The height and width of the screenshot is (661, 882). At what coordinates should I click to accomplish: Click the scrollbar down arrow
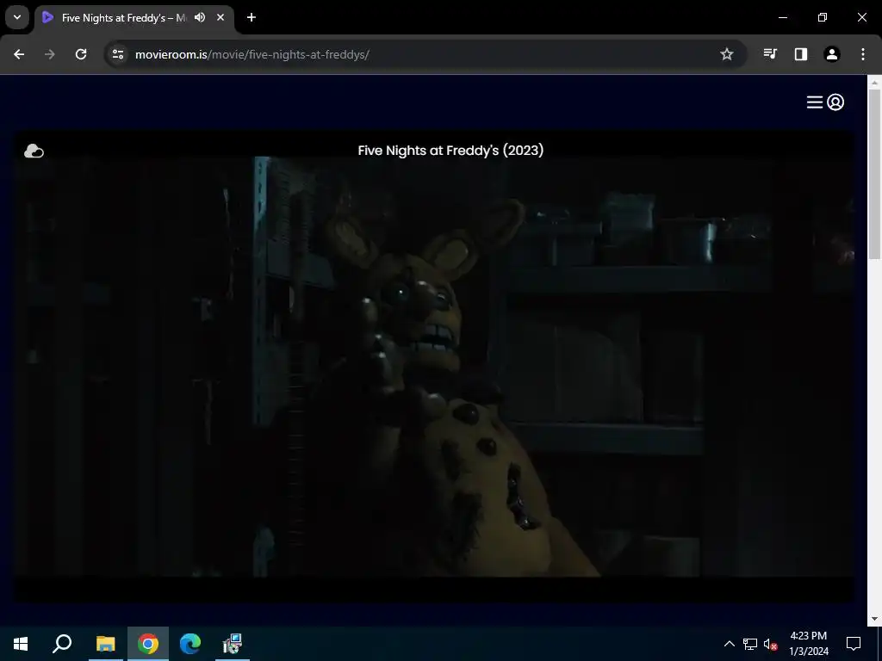tap(874, 619)
